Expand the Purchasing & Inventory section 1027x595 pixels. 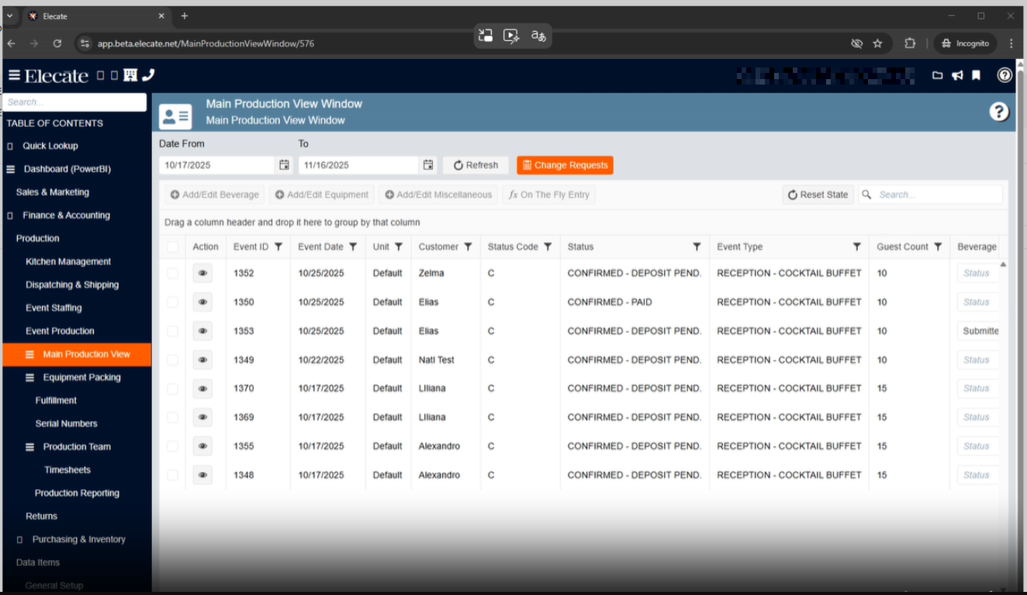coord(78,539)
